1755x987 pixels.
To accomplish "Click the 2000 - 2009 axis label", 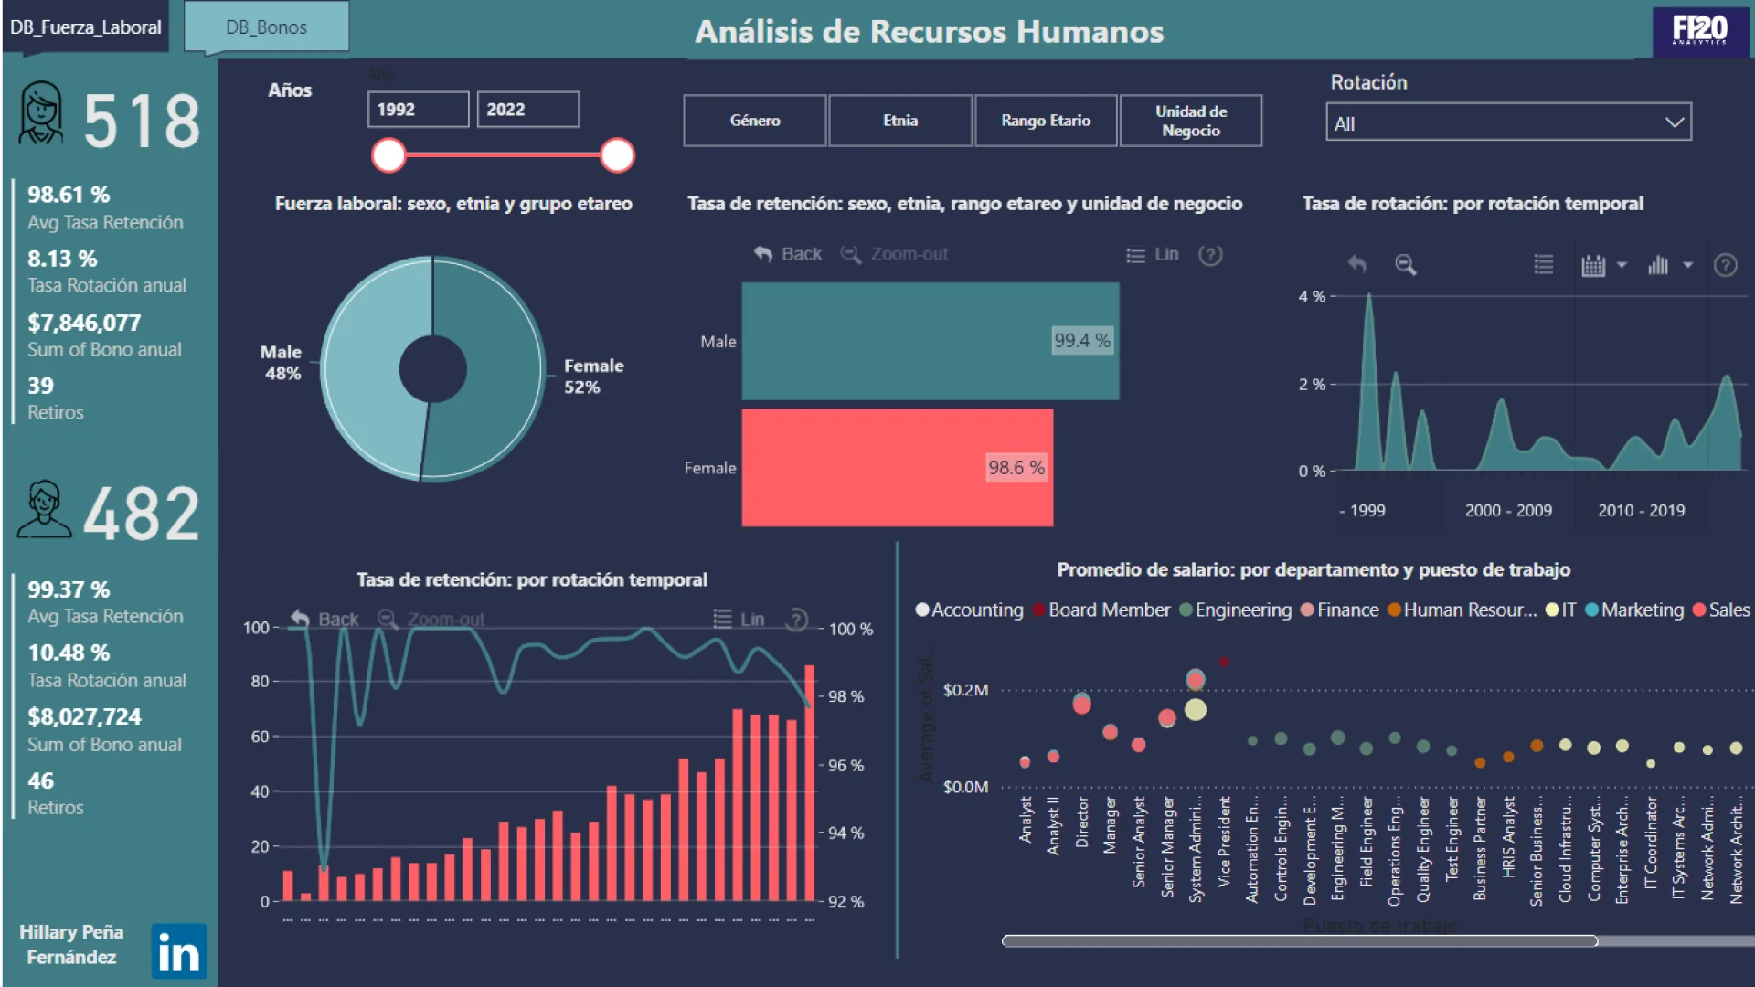I will 1508,510.
